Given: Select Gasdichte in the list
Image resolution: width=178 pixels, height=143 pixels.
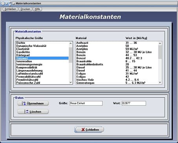Looking at the screenshot, I should 42,52.
